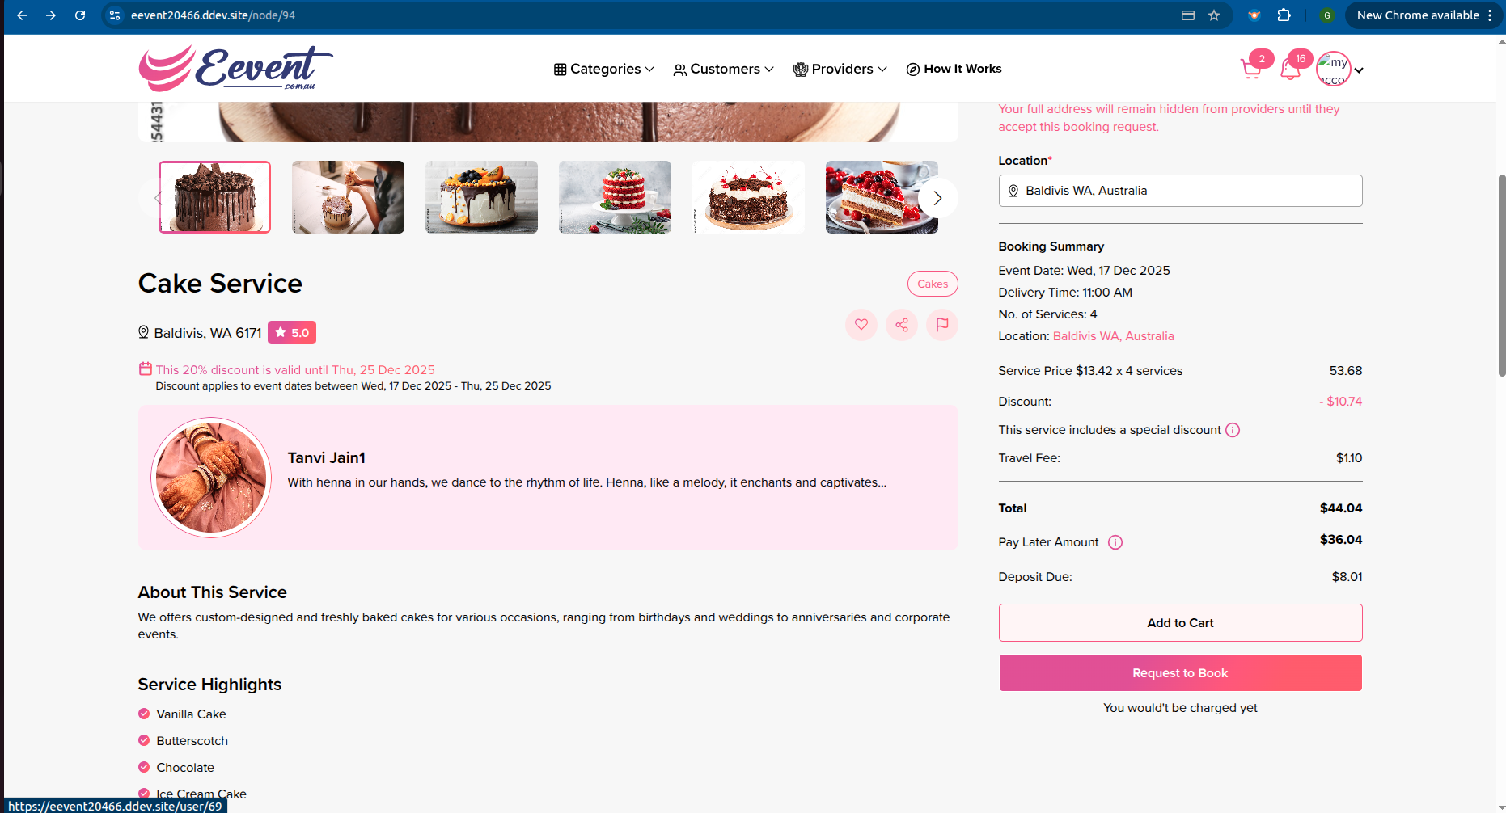1506x813 pixels.
Task: Click the share service icon
Action: (902, 325)
